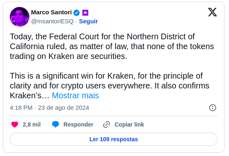
Task: Open the 4:18 PM time link
Action: click(x=21, y=108)
